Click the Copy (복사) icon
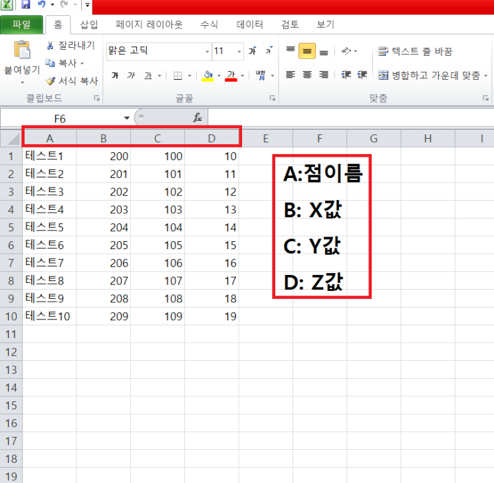 click(50, 63)
